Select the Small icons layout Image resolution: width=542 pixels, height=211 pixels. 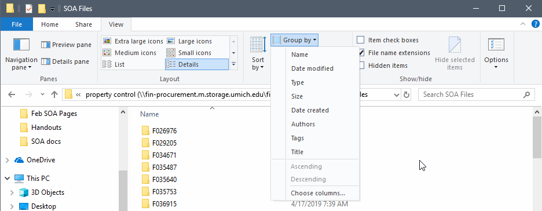coord(189,53)
